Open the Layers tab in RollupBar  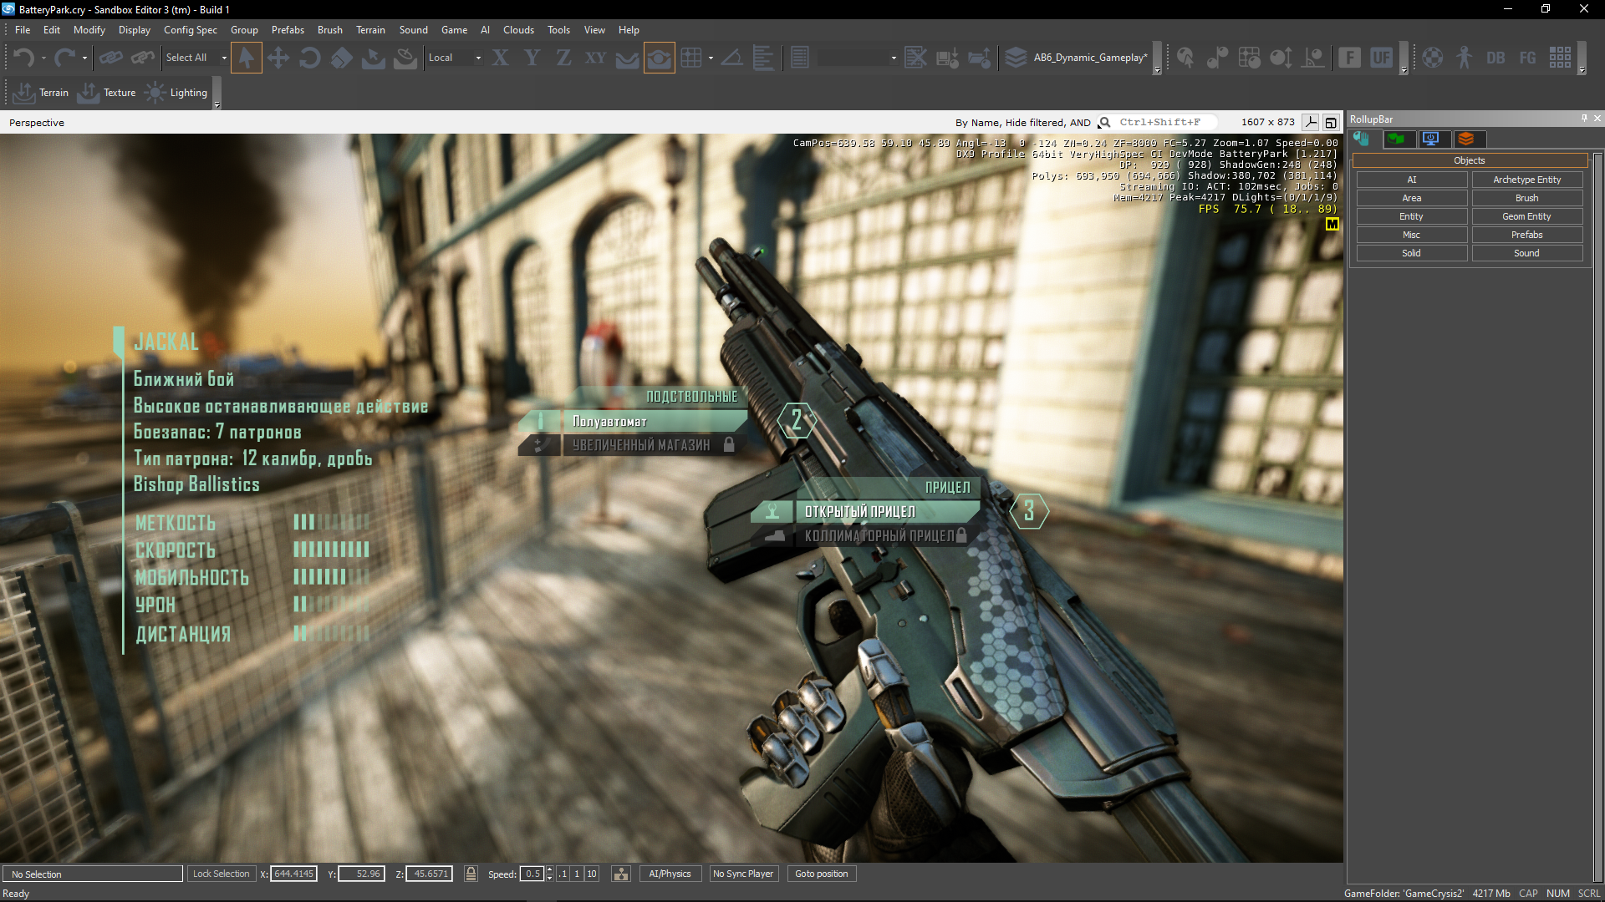coord(1466,139)
